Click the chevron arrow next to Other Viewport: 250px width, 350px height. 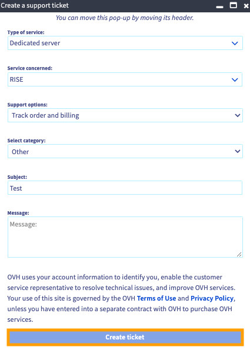(x=238, y=151)
